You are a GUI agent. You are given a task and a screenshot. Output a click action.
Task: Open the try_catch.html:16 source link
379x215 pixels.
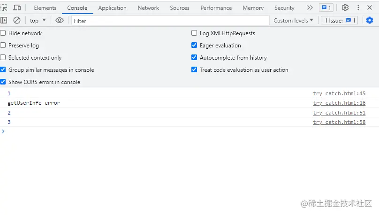click(x=339, y=103)
